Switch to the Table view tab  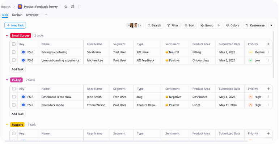click(x=5, y=15)
